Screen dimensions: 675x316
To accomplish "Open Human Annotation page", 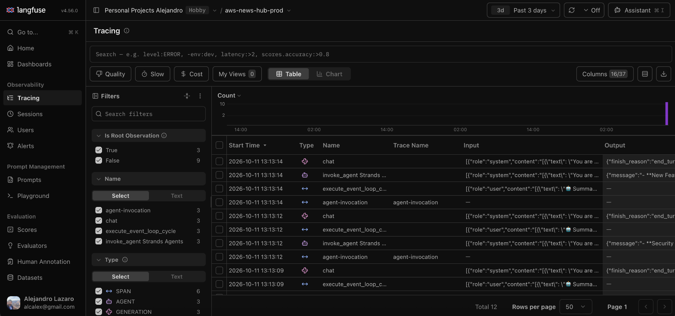I will pyautogui.click(x=42, y=262).
